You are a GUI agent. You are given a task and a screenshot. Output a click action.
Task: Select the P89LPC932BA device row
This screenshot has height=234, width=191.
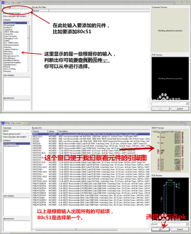pyautogui.click(x=91, y=198)
